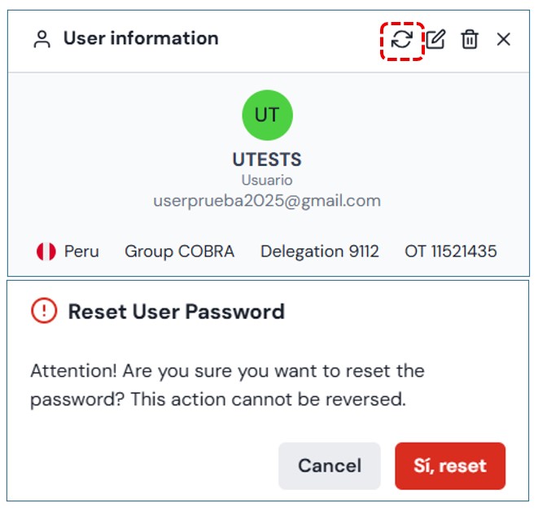Close the User information panel
This screenshot has width=538, height=516.
[x=504, y=39]
